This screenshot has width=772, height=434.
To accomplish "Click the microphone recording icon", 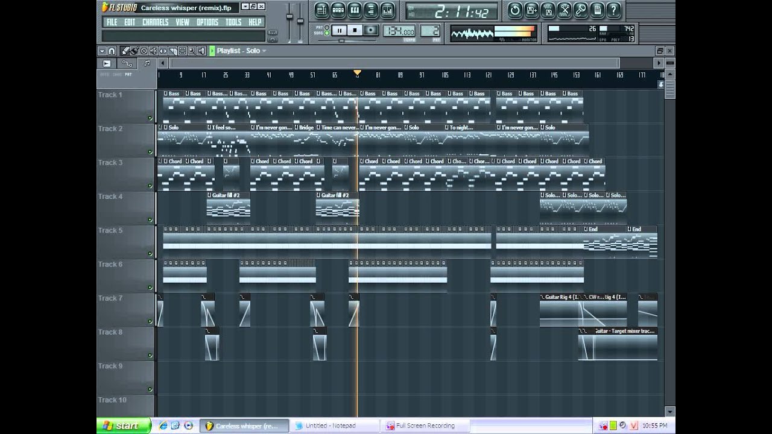I will [580, 10].
